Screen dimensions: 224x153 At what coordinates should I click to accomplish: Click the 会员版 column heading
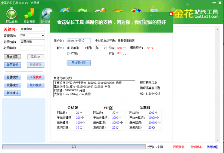coord(72,108)
